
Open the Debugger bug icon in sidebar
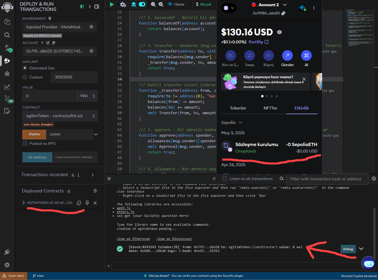tap(7, 74)
